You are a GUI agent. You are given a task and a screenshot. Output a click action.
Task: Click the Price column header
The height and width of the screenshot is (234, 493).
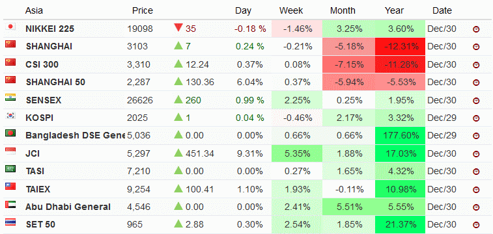coord(143,10)
